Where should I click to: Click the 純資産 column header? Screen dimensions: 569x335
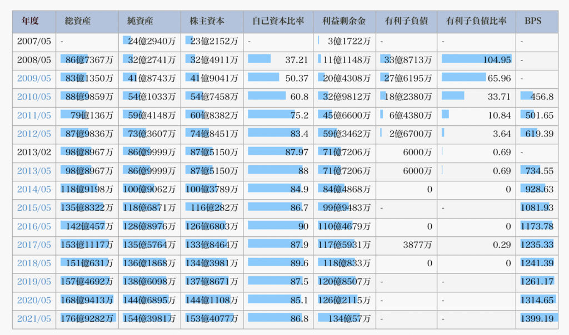click(149, 22)
